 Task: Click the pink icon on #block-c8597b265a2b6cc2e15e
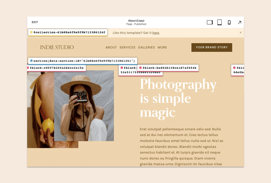point(28,68)
